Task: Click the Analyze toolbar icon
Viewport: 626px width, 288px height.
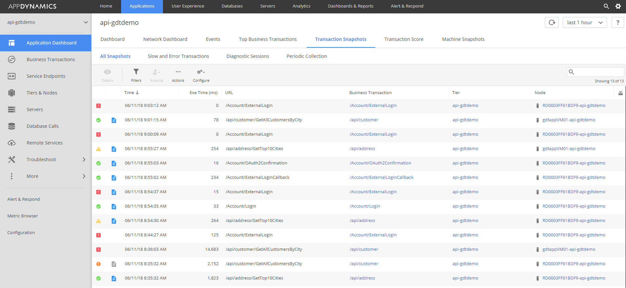Action: pyautogui.click(x=156, y=72)
